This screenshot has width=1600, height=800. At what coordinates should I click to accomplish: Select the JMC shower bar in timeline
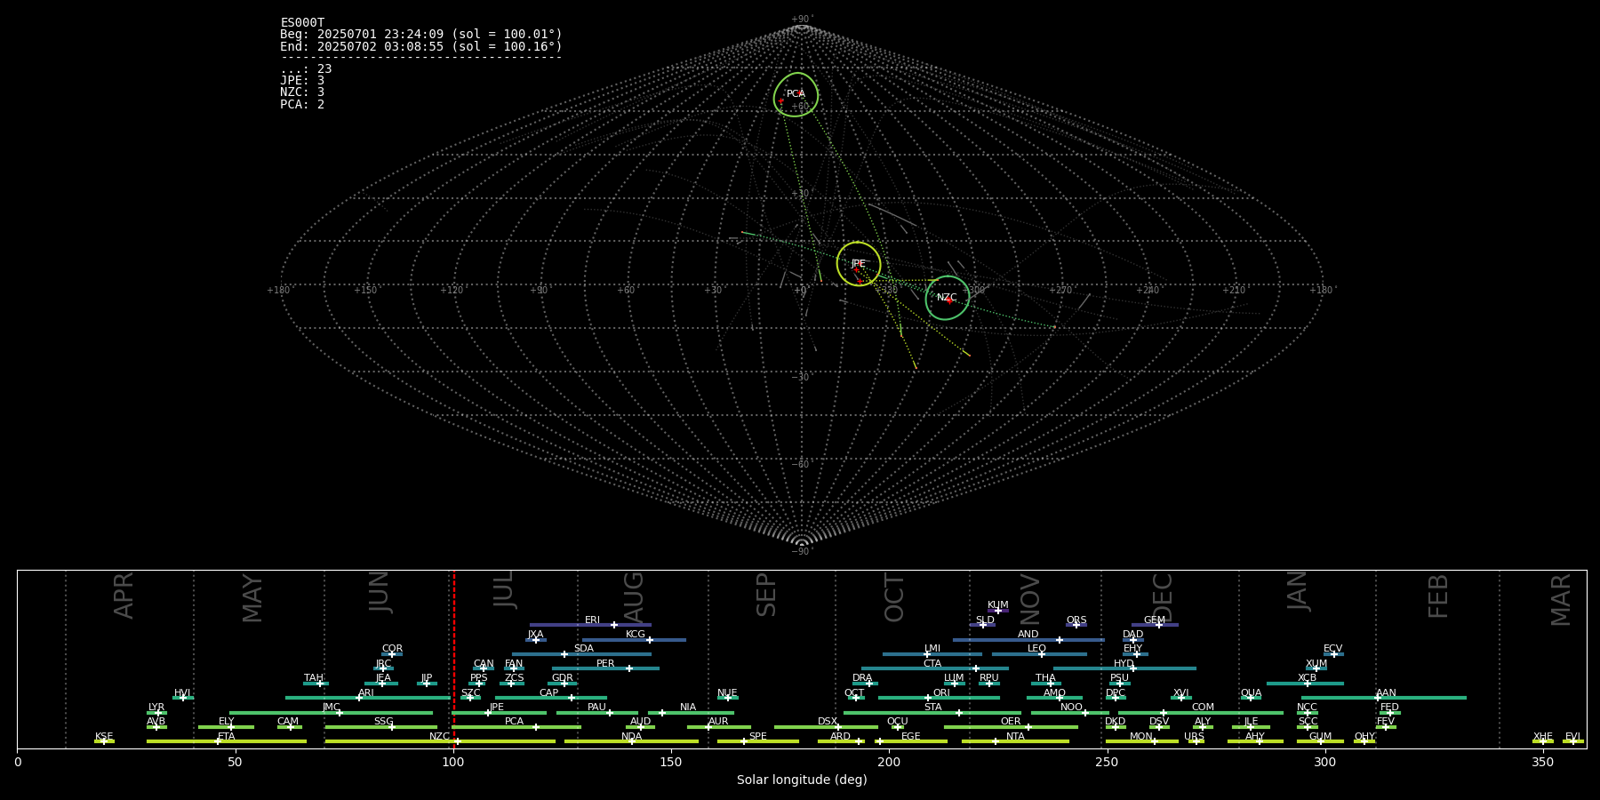(x=332, y=712)
